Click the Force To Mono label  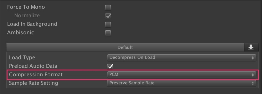click(x=26, y=7)
